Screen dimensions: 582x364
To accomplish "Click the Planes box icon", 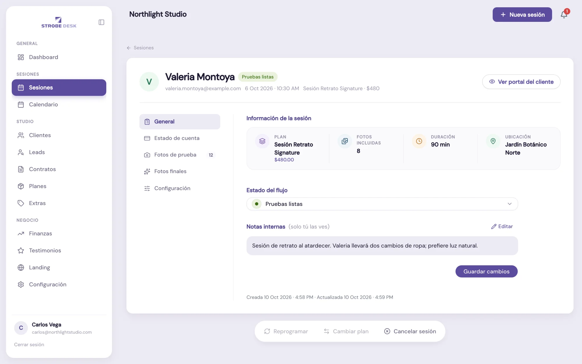I will (x=21, y=186).
